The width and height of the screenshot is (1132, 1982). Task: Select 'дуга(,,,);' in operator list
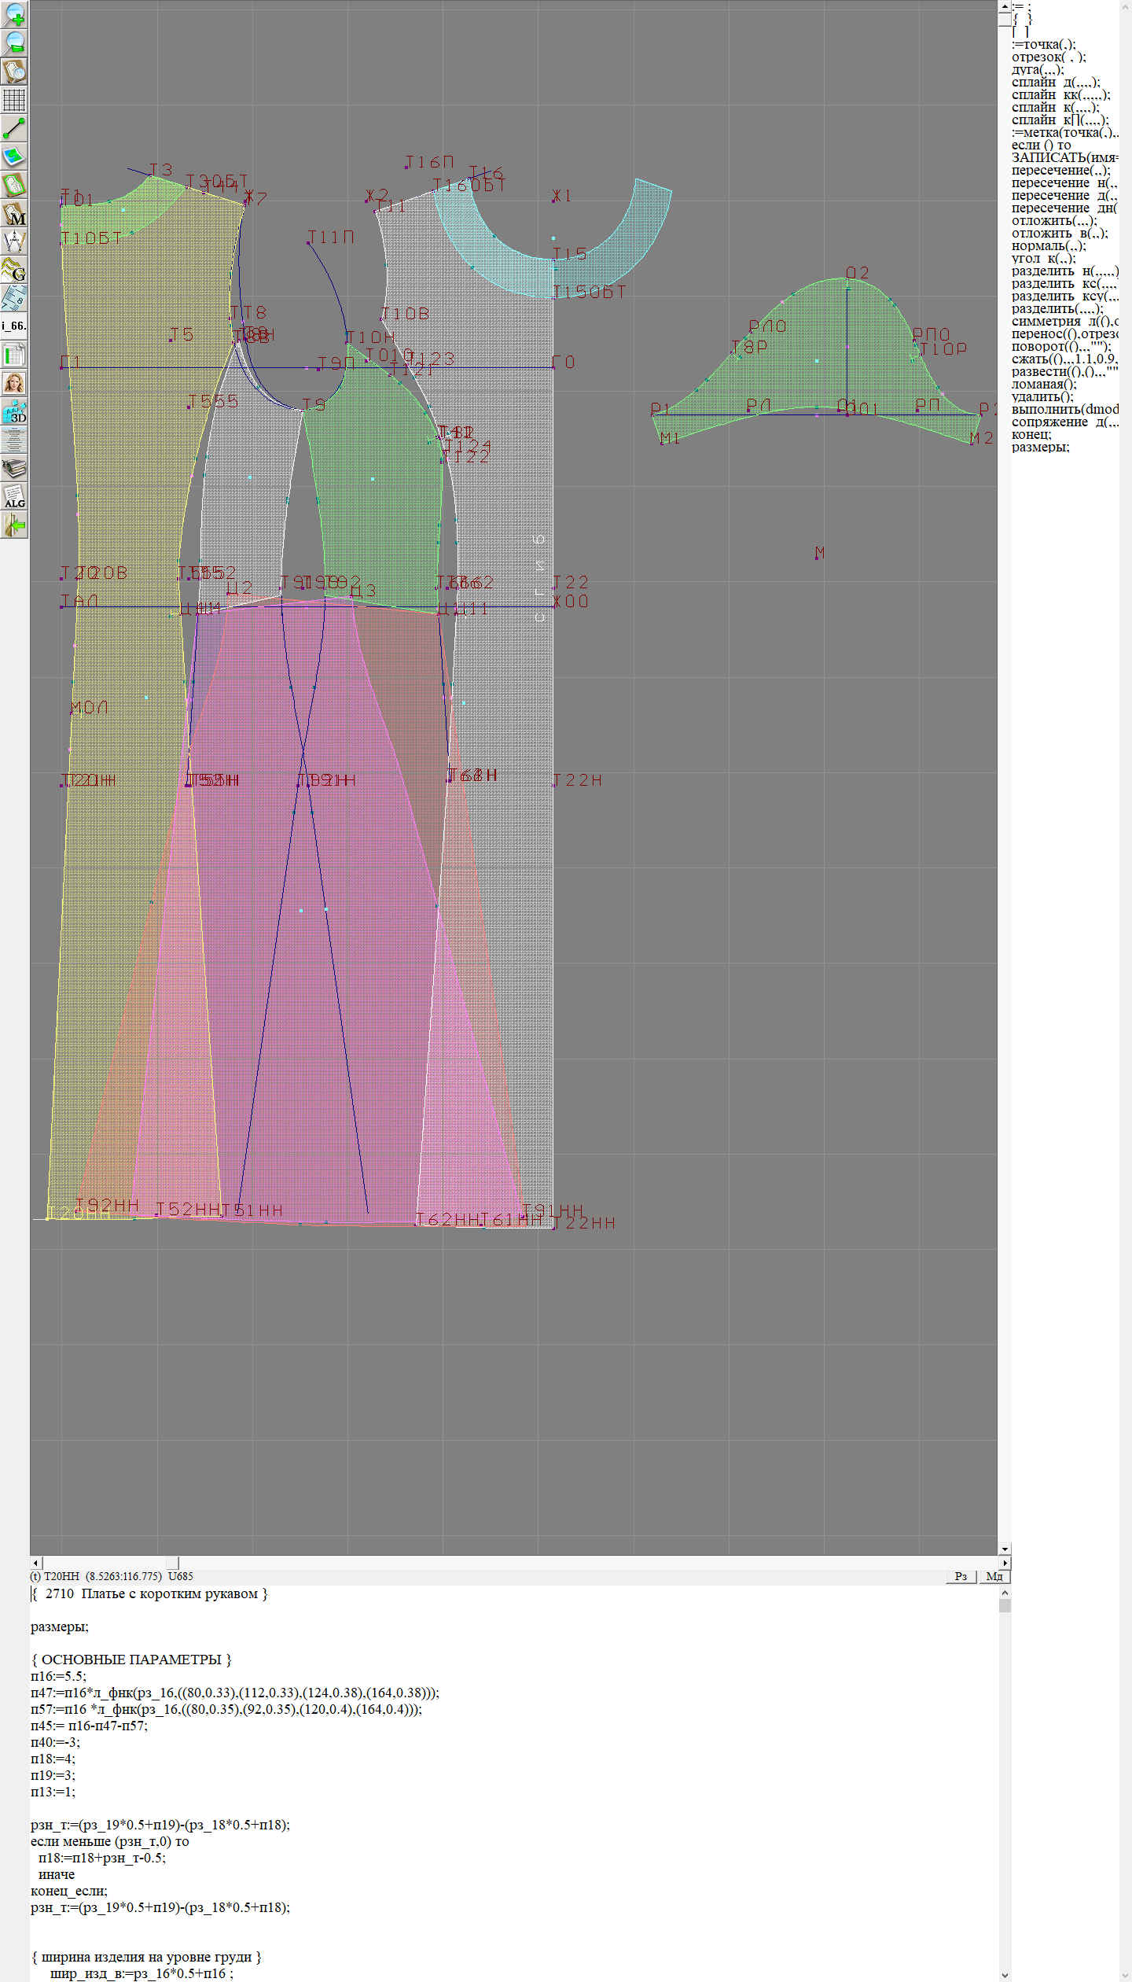[x=1038, y=69]
